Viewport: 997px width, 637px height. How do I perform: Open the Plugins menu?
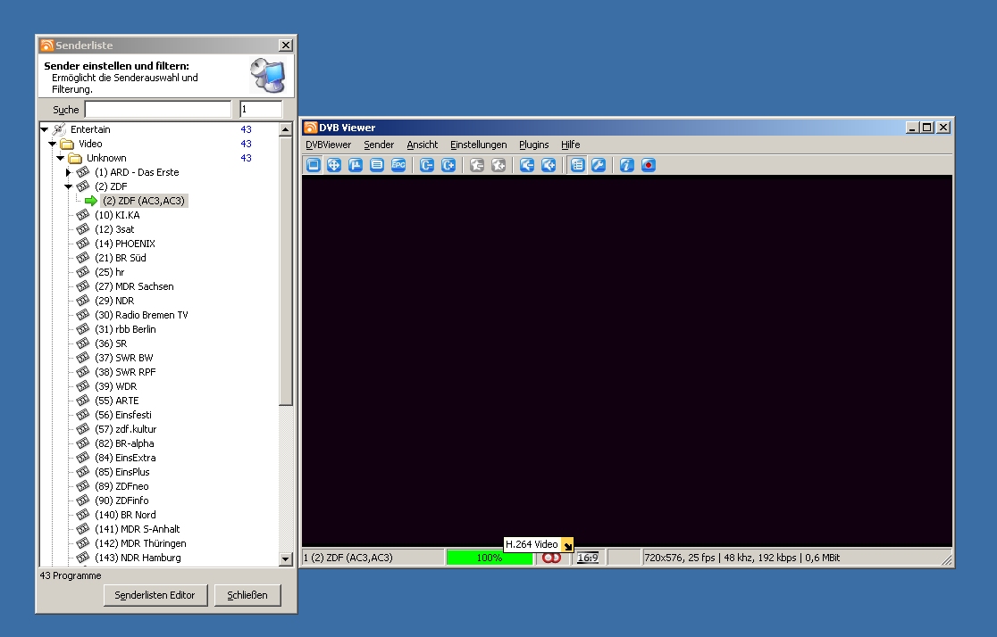click(x=533, y=145)
